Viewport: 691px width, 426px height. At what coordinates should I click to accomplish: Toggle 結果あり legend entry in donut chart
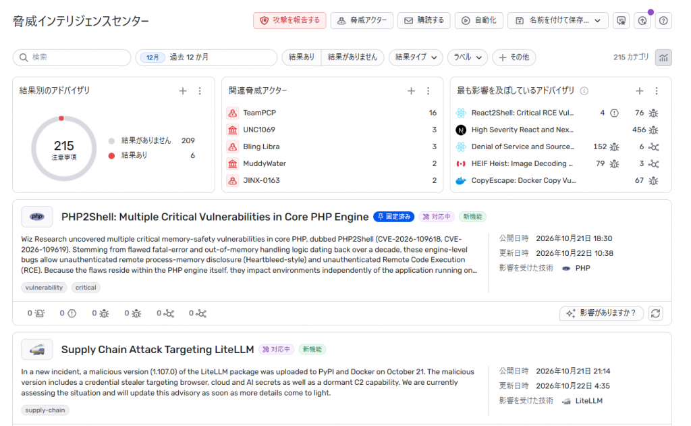(152, 155)
